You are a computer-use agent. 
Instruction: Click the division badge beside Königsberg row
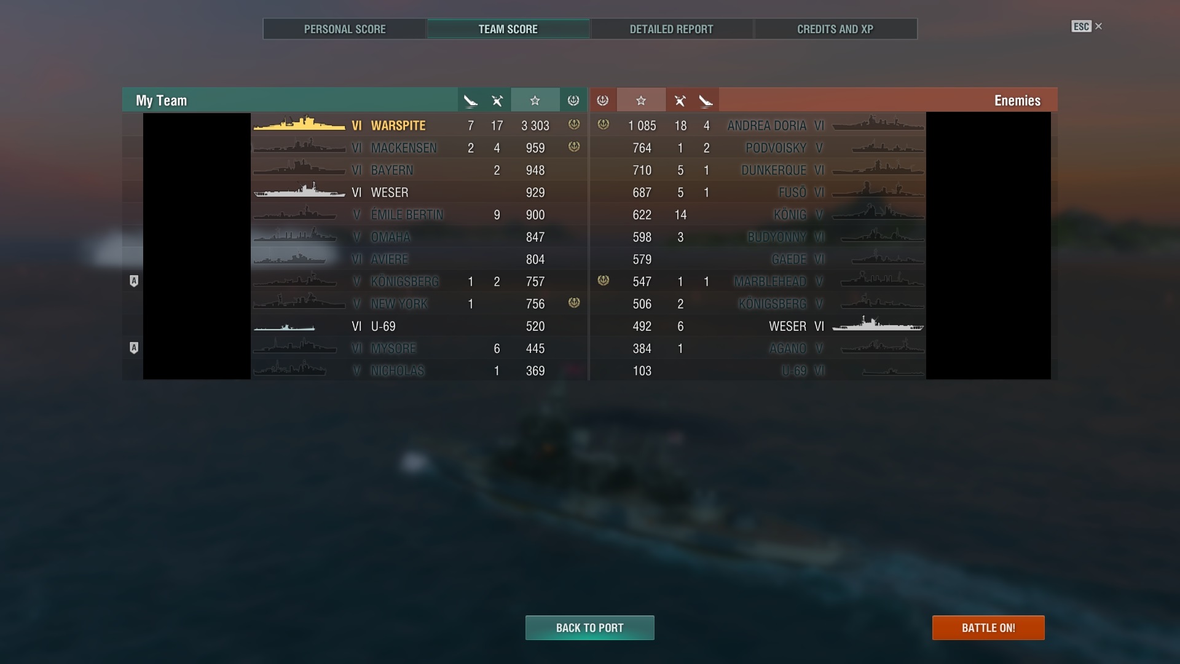click(134, 281)
